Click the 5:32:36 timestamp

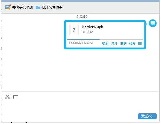(x=82, y=17)
